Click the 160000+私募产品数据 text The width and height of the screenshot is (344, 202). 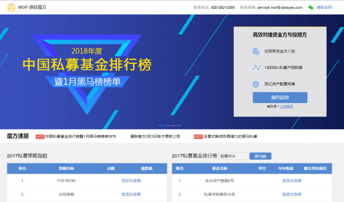coord(283,67)
